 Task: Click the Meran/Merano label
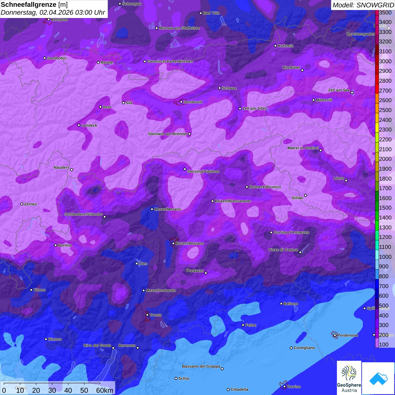(168, 209)
